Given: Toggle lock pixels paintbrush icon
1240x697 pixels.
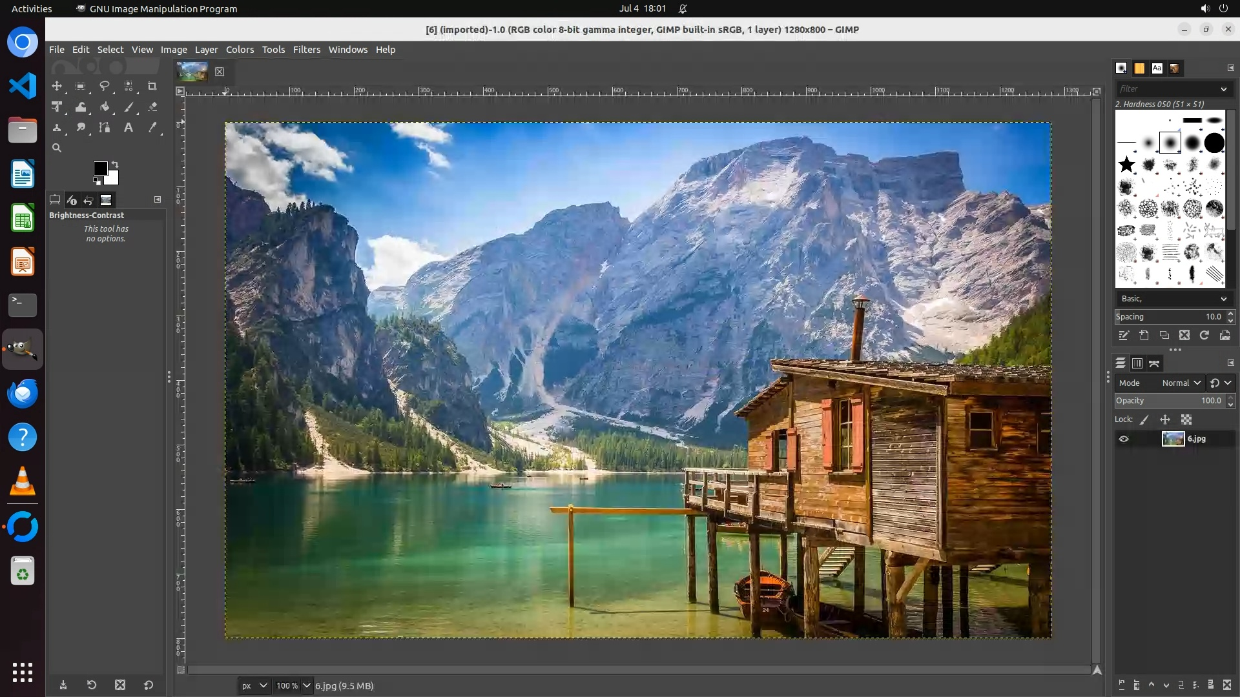Looking at the screenshot, I should (x=1144, y=419).
